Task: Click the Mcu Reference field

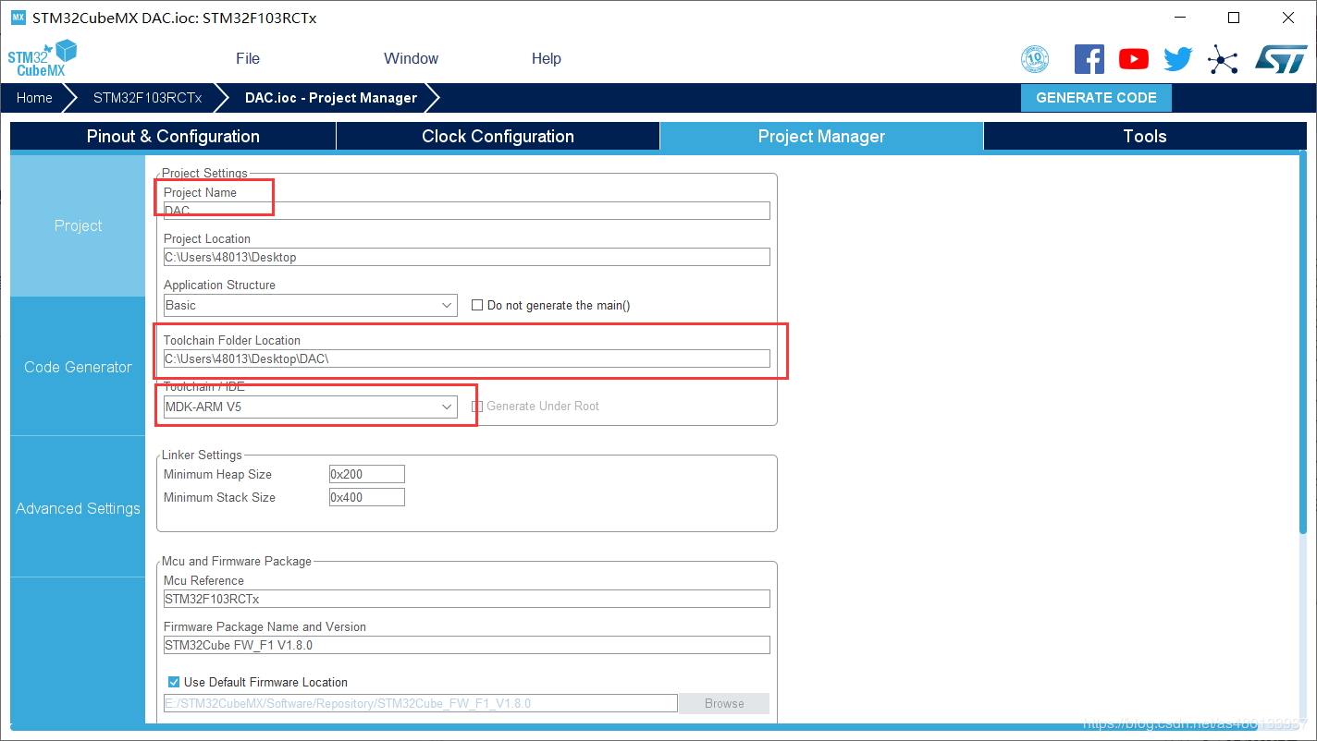Action: pyautogui.click(x=467, y=599)
